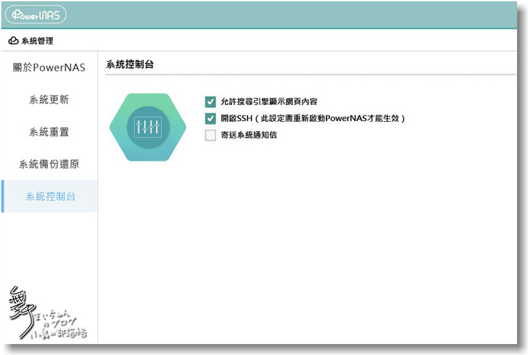Select 系統重置 in the sidebar
Screen dimensions: 528x355
[49, 132]
